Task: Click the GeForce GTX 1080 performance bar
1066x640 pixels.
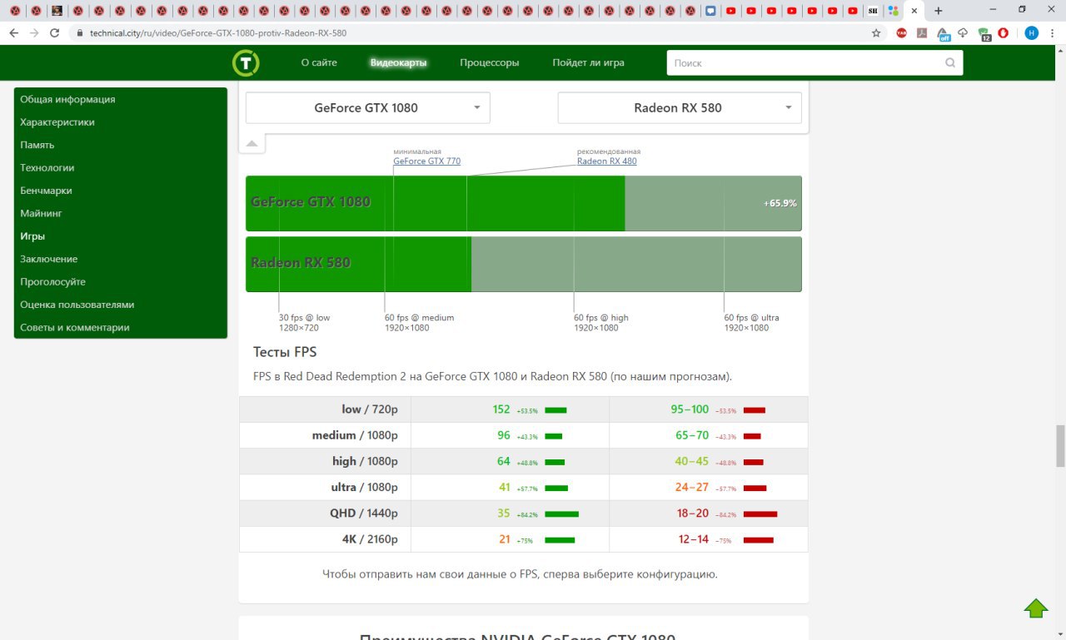Action: click(524, 203)
